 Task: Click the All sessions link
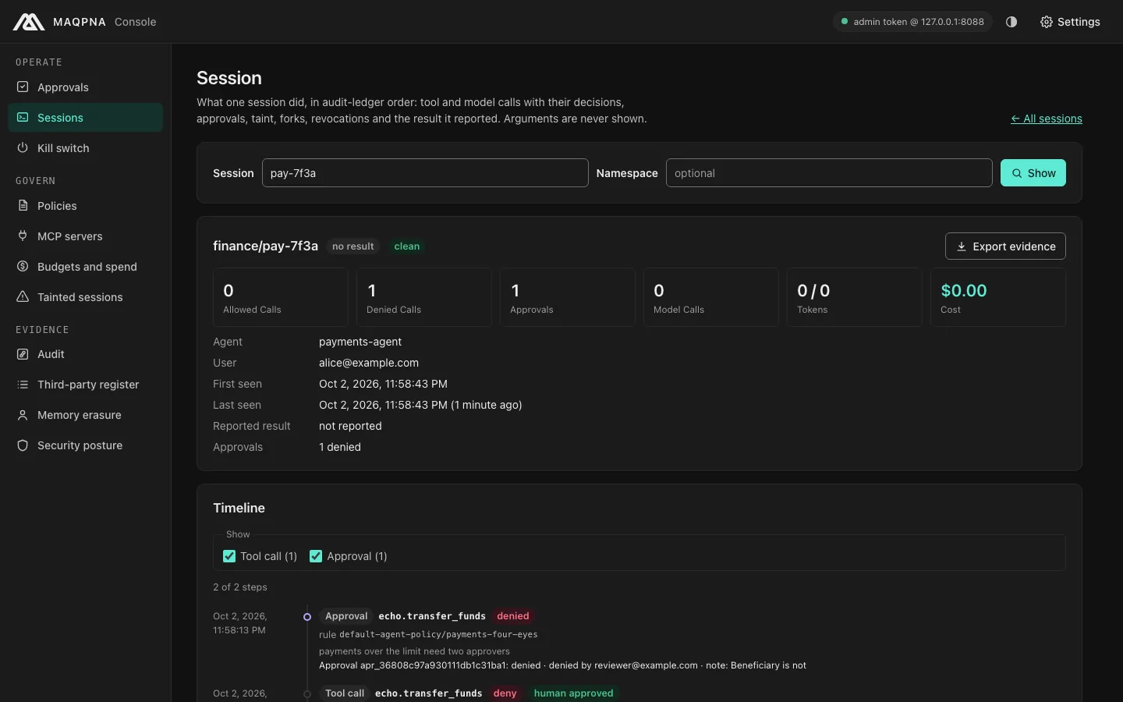coord(1047,119)
